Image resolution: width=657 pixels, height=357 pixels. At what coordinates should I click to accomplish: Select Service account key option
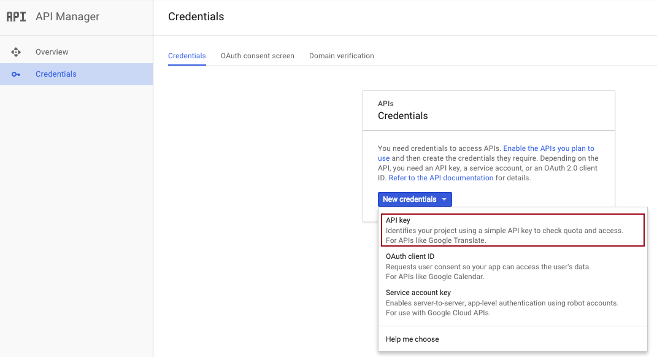click(512, 302)
